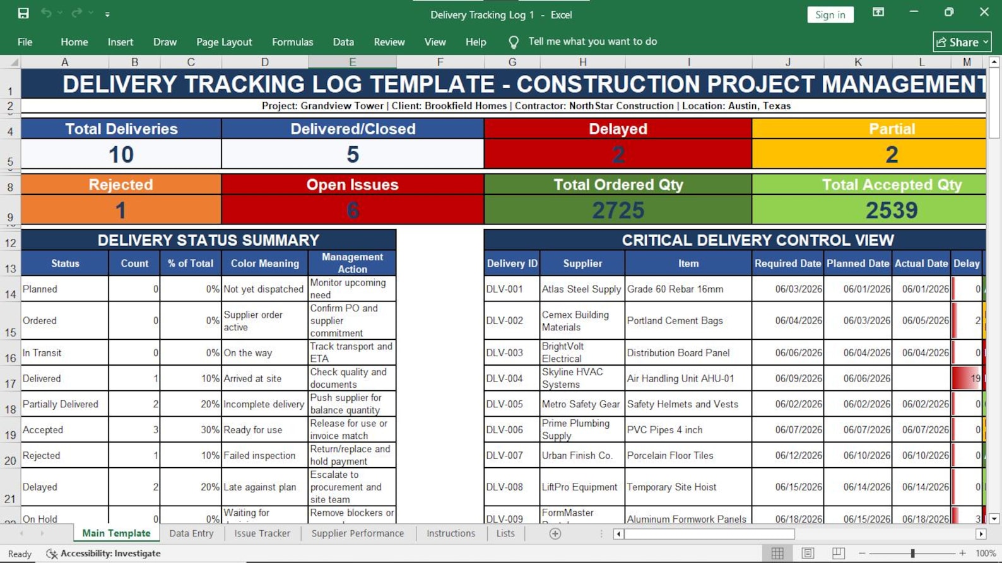1002x563 pixels.
Task: Open the Page Layout ribbon tab
Action: (224, 42)
